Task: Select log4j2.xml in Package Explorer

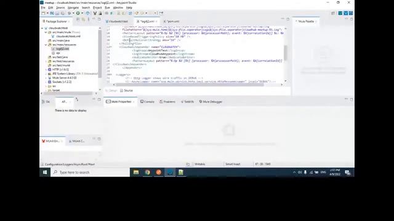Action: (60, 49)
